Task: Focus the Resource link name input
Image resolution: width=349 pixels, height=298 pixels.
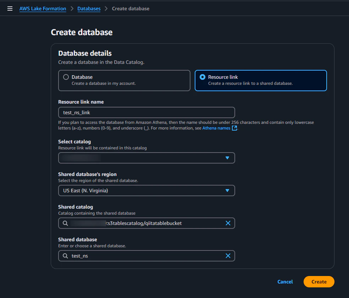Action: tap(146, 112)
